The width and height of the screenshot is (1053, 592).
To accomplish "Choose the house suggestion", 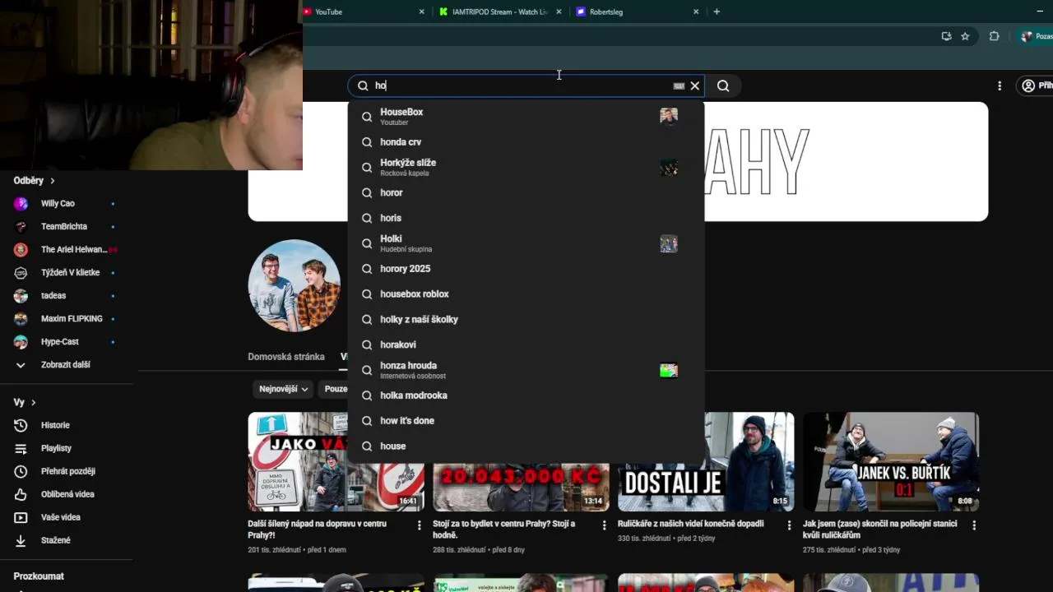I will (526, 446).
